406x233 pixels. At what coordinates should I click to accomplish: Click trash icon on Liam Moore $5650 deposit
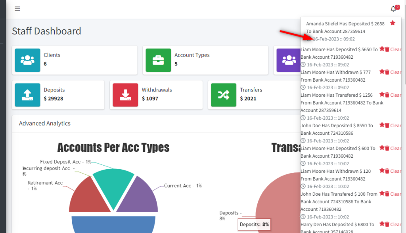point(387,49)
